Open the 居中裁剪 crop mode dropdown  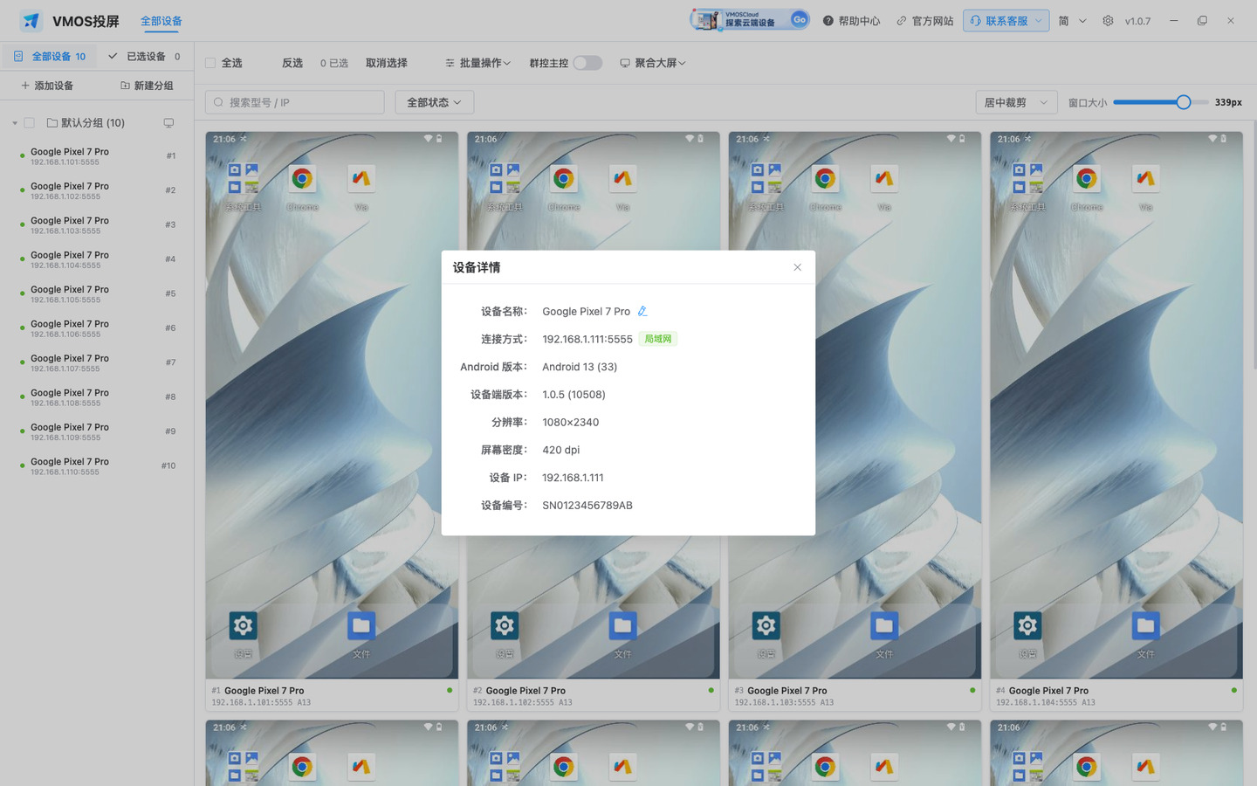pos(1016,102)
